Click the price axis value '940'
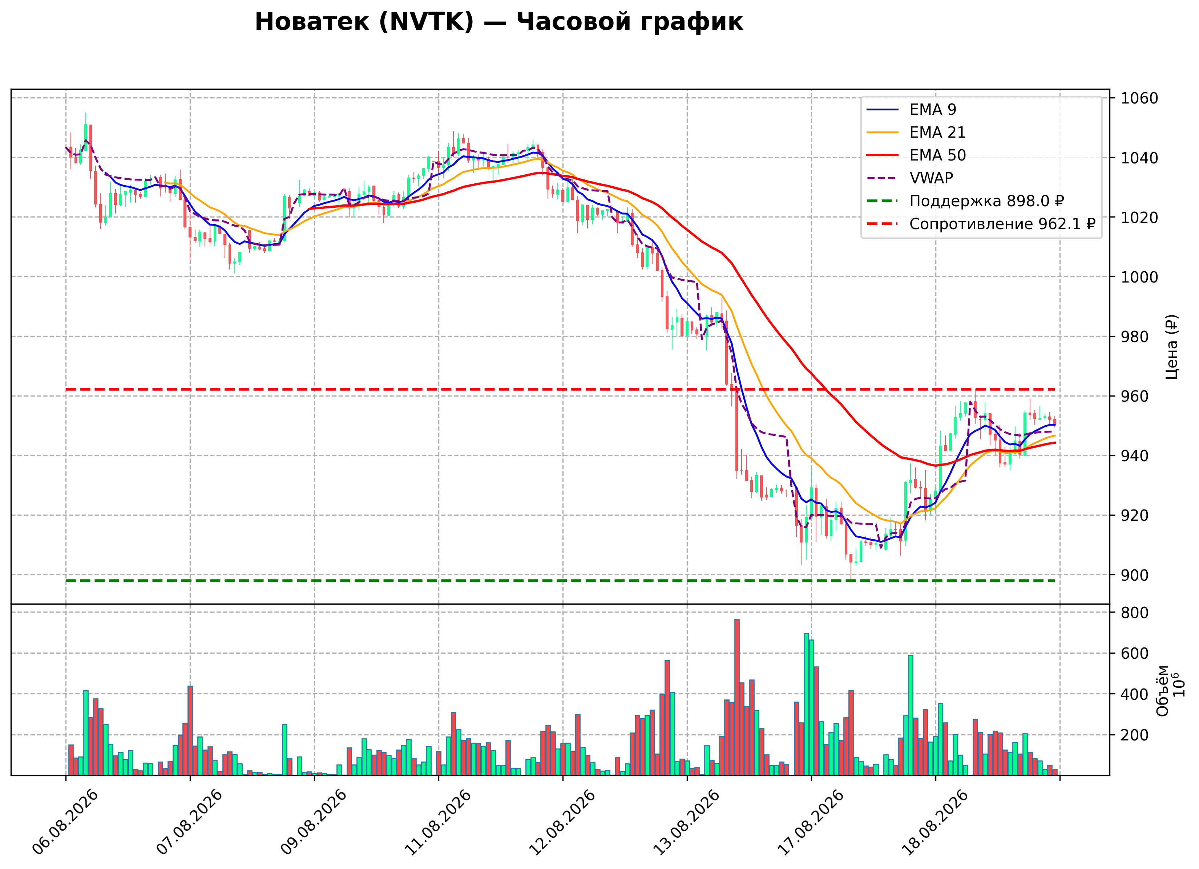The height and width of the screenshot is (869, 1199). tap(1135, 456)
